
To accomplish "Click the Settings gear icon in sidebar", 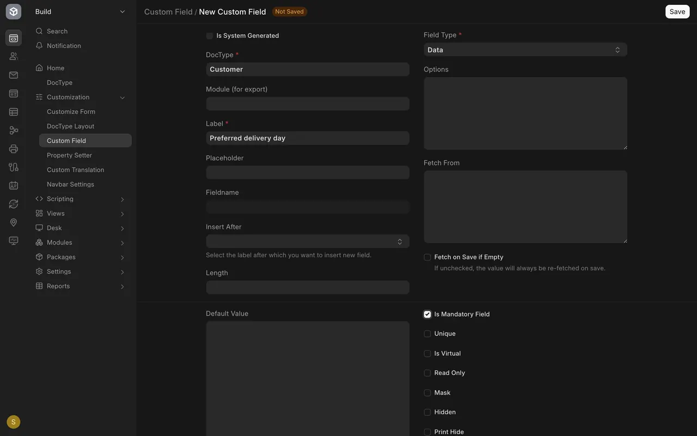I will [x=39, y=271].
